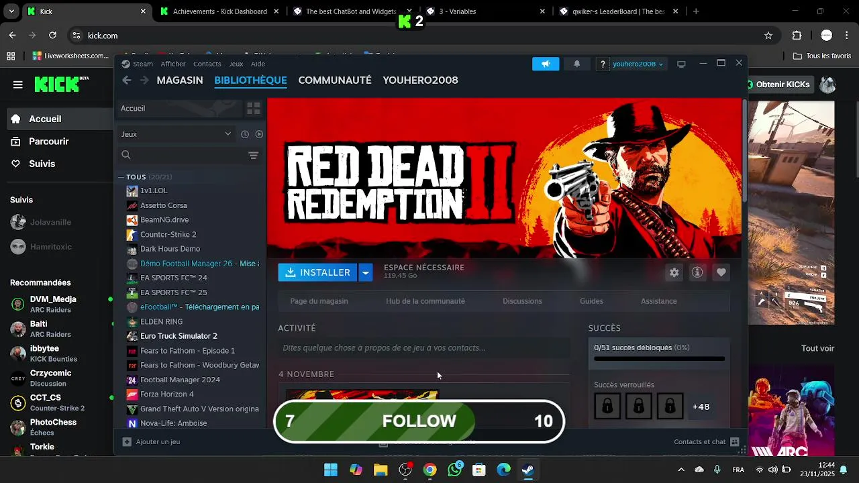Screen dimensions: 859x483
Task: Click the Chrome address bar showing kick.com
Action: [x=421, y=36]
